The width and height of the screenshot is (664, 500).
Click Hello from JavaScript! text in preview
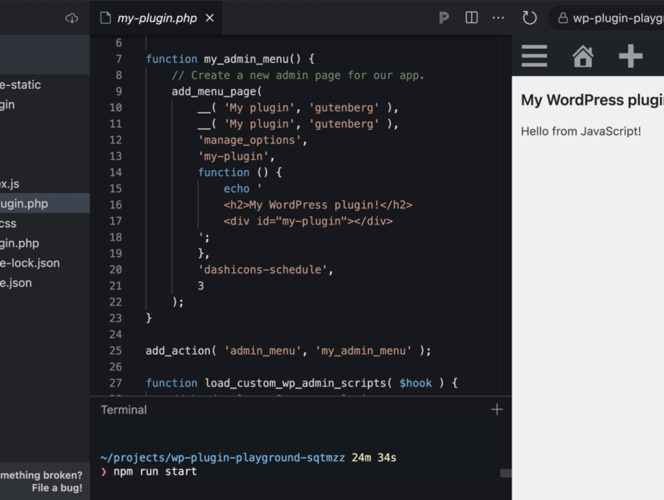(x=581, y=131)
